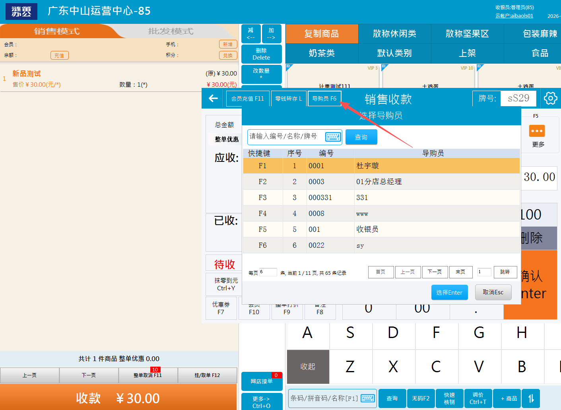Open the on-screen keyboard in guide search
The image size is (561, 410).
(333, 137)
